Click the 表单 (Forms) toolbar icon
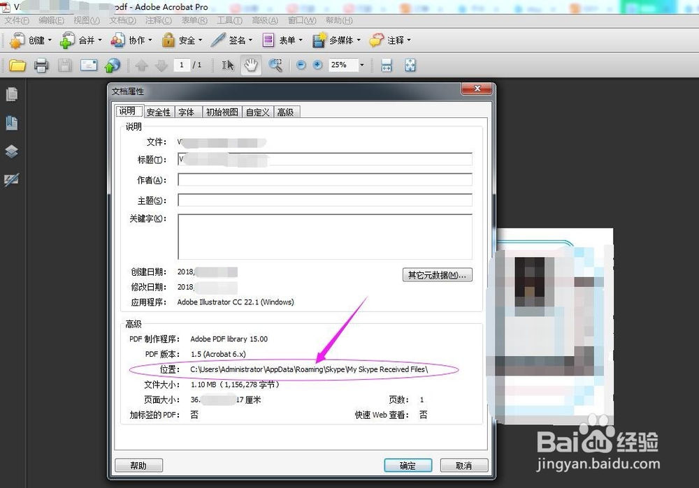This screenshot has height=488, width=699. pyautogui.click(x=280, y=40)
